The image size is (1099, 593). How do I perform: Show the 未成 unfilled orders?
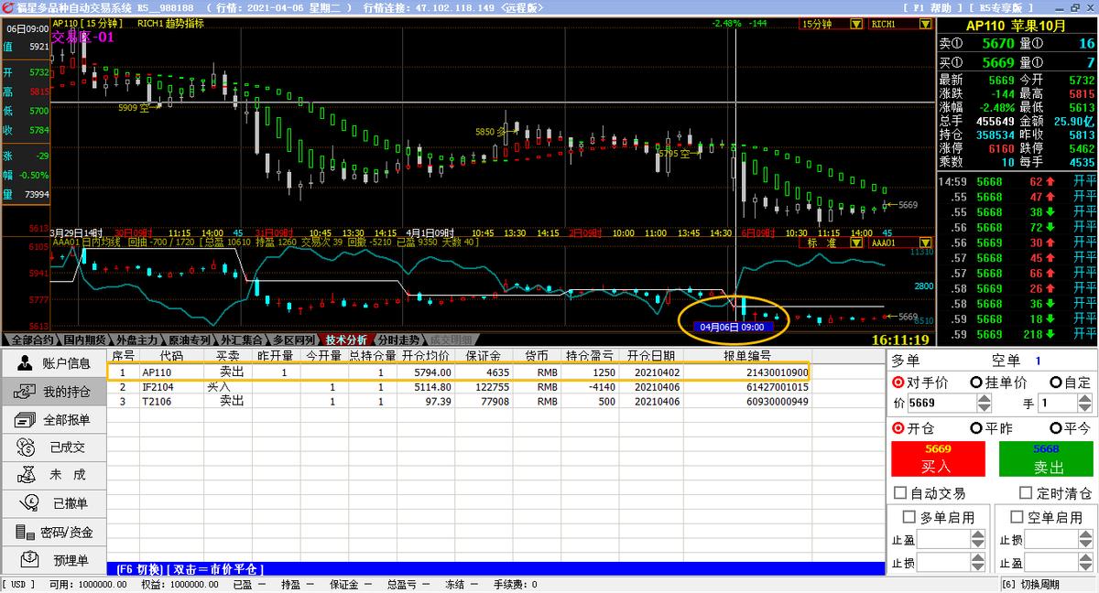tap(53, 475)
